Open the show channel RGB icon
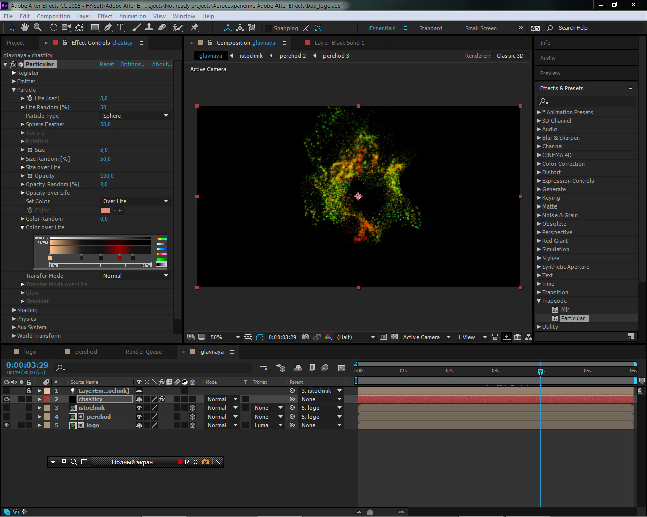The image size is (647, 517). (x=328, y=337)
